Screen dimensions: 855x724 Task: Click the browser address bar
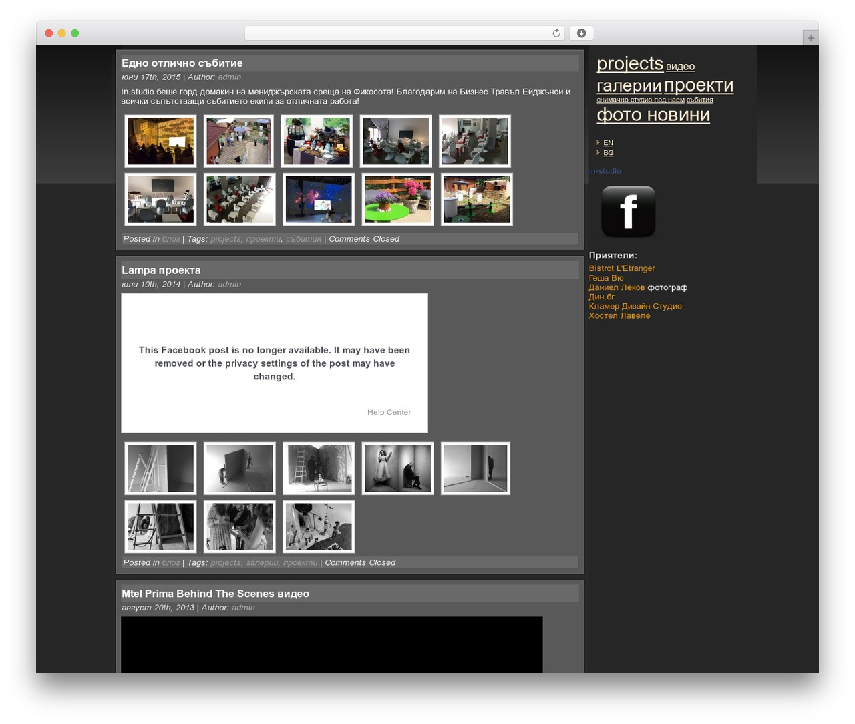(404, 33)
